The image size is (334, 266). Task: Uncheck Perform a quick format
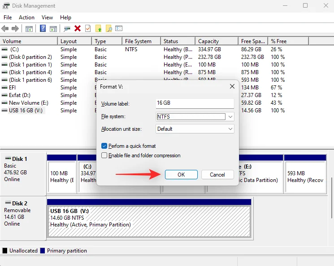(x=104, y=146)
